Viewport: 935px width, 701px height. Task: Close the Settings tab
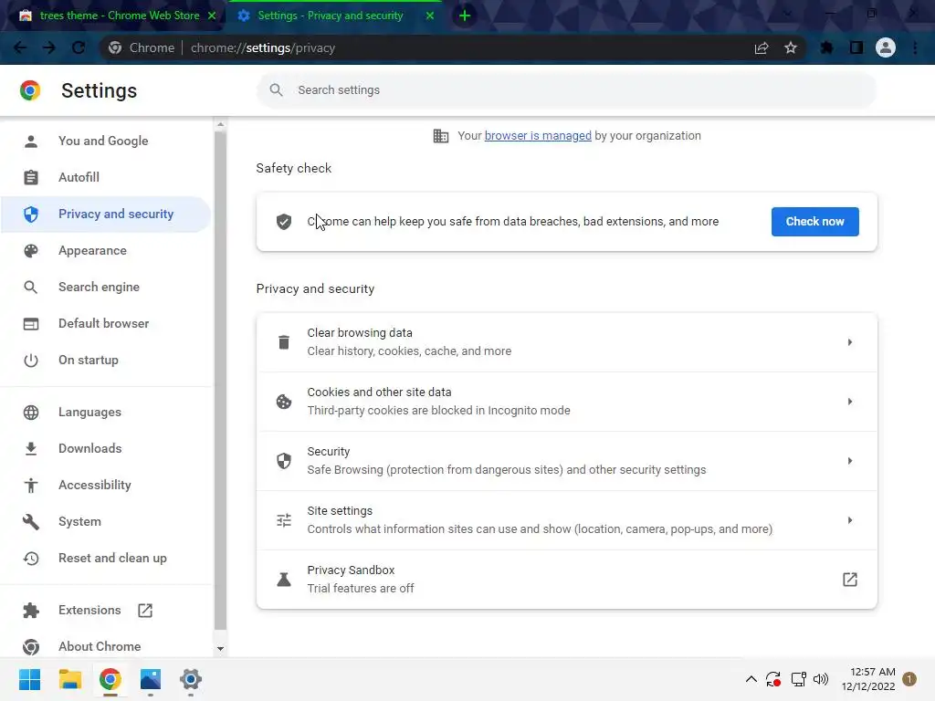[x=430, y=16]
